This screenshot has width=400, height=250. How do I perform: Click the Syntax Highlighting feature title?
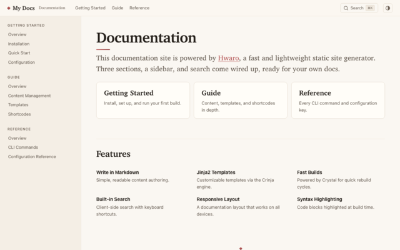coord(319,199)
